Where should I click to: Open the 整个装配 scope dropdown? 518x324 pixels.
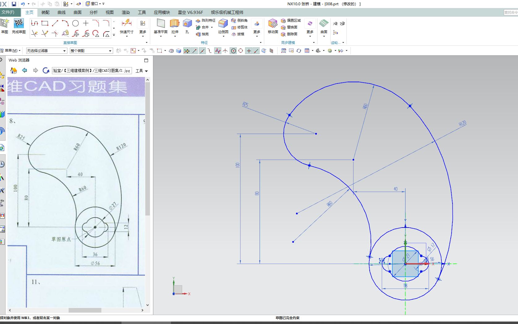pyautogui.click(x=110, y=51)
